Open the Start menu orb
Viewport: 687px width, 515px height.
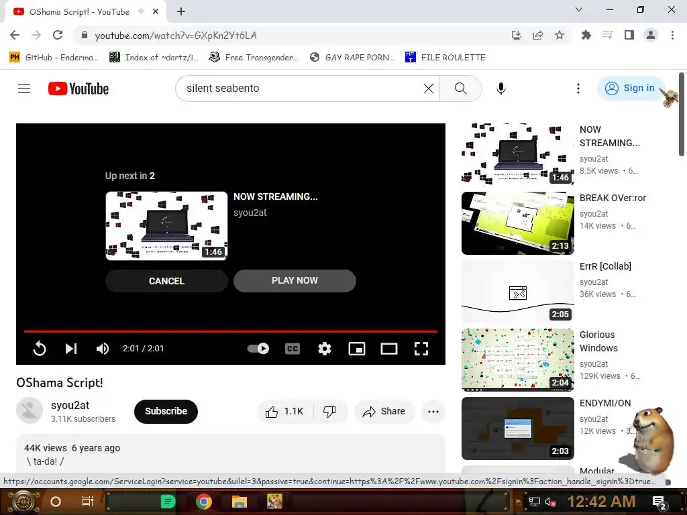pyautogui.click(x=22, y=502)
